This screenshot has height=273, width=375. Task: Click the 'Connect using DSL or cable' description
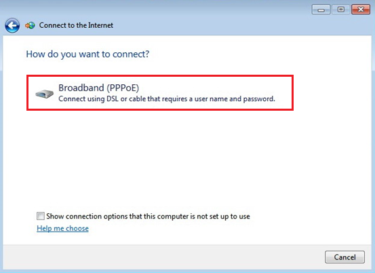pos(167,99)
